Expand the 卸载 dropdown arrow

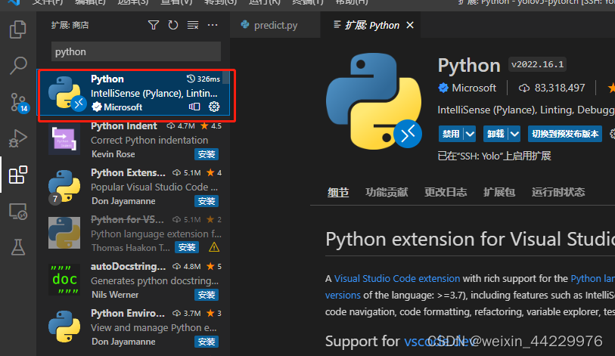click(514, 134)
